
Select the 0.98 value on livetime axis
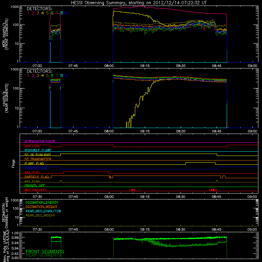point(15,237)
